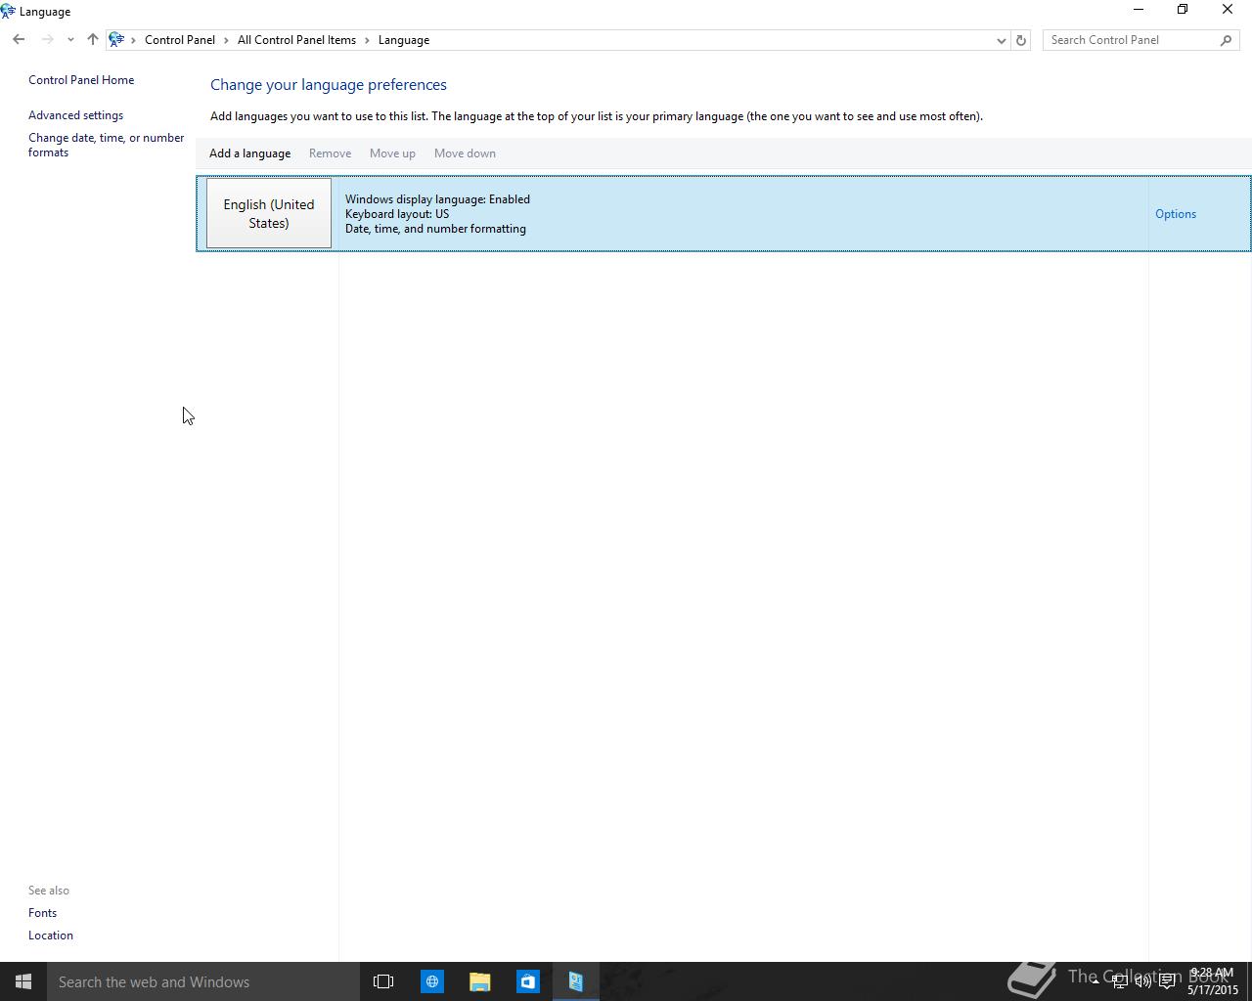Click the network tray icon
The height and width of the screenshot is (1001, 1252).
(x=1119, y=981)
